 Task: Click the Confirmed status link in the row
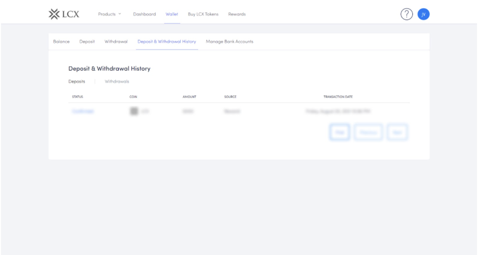[83, 111]
